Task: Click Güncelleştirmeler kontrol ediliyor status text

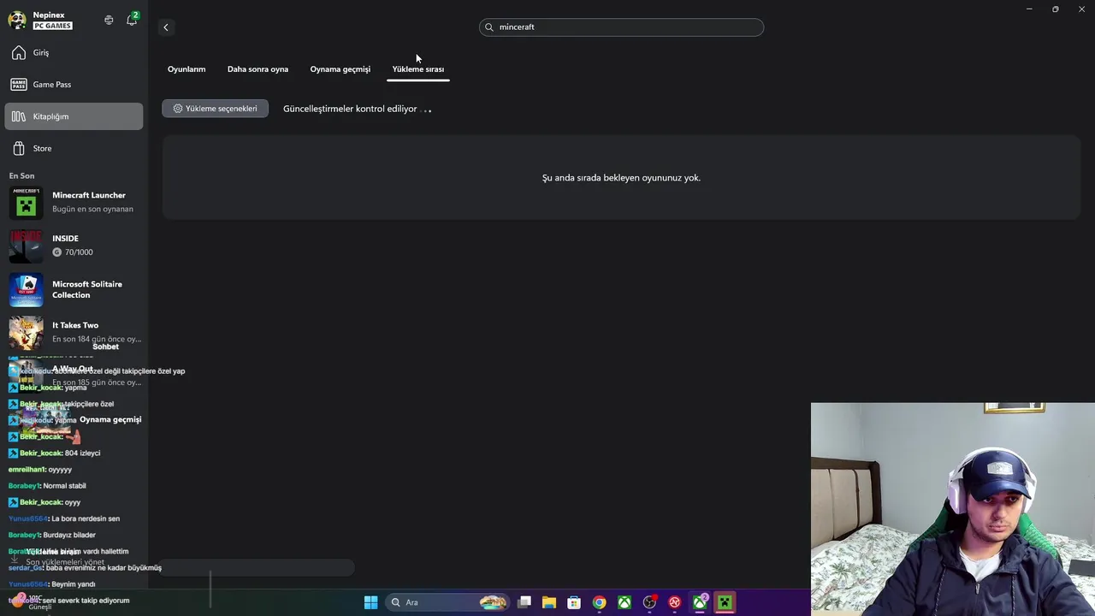Action: pyautogui.click(x=350, y=109)
